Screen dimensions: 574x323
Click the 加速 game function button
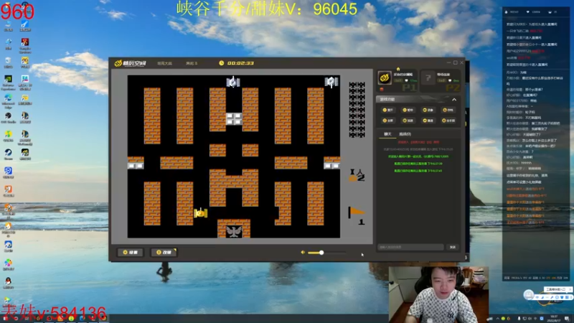coord(408,121)
